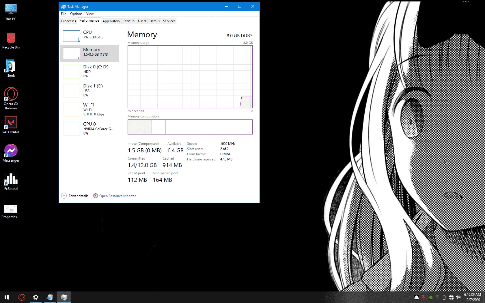Click the 6.4 GB available value
This screenshot has width=485, height=303.
[x=176, y=150]
